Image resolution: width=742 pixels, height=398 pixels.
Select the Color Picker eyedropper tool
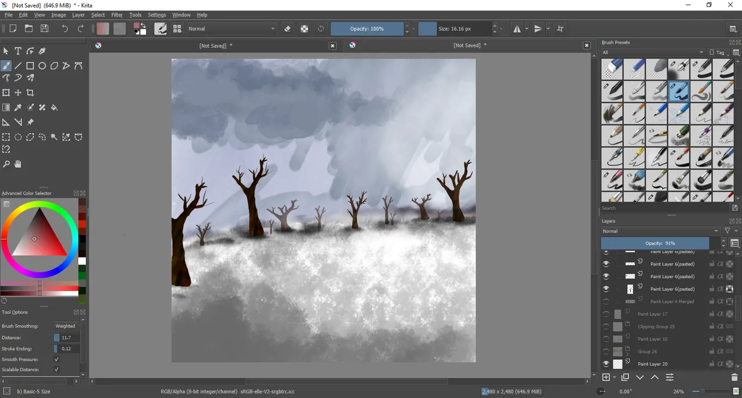point(18,108)
